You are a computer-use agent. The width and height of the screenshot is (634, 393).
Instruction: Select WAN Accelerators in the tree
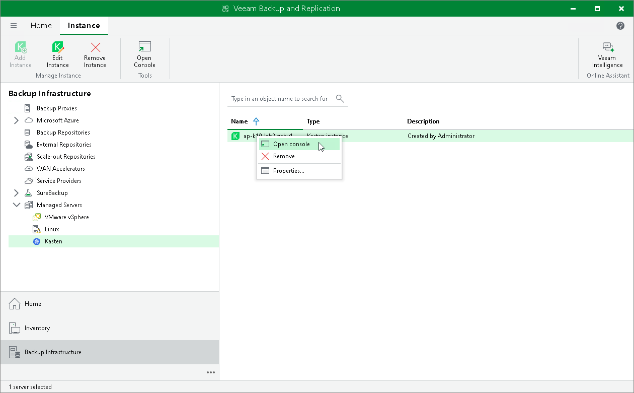[x=61, y=169]
